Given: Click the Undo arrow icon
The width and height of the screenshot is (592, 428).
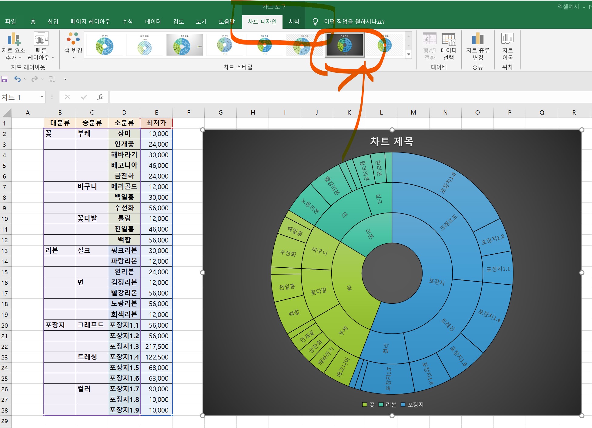Looking at the screenshot, I should (17, 79).
